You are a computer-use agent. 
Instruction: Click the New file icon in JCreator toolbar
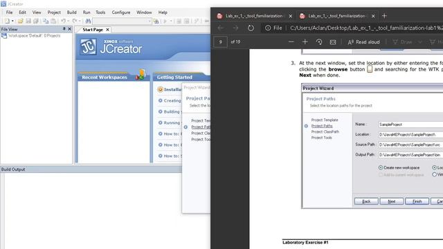point(7,21)
